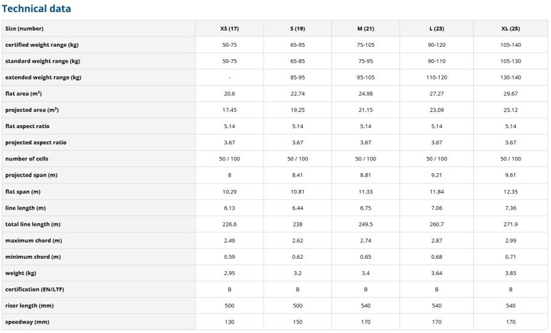Select the 29.67 flat area cell
The height and width of the screenshot is (333, 551).
point(511,94)
